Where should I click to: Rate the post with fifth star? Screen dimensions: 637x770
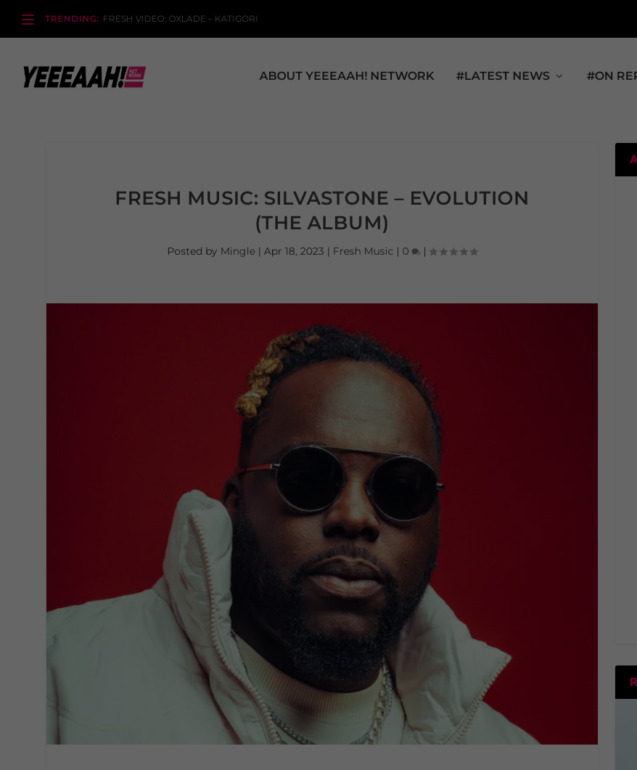pyautogui.click(x=474, y=251)
